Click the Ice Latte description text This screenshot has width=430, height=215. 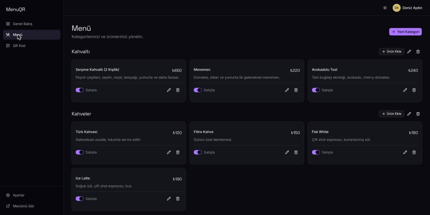(x=104, y=186)
